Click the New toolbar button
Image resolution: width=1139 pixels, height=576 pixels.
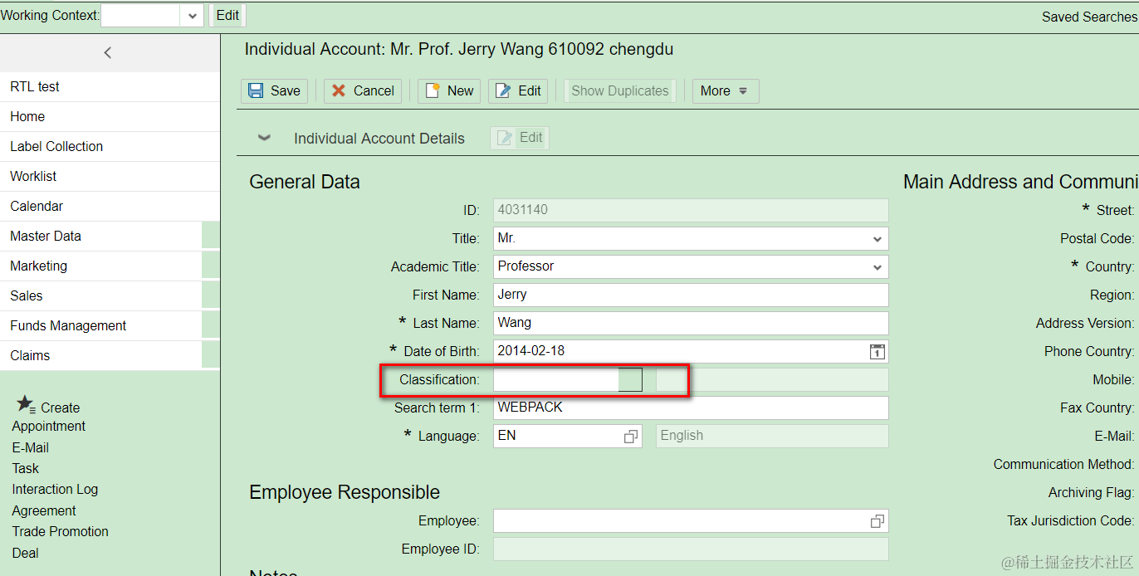tap(449, 91)
